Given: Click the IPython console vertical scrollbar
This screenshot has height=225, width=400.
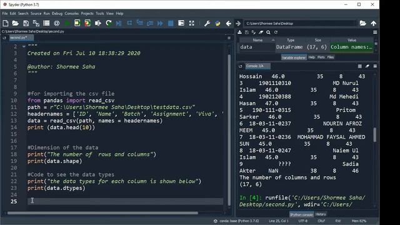Looking at the screenshot, I should pyautogui.click(x=375, y=135).
